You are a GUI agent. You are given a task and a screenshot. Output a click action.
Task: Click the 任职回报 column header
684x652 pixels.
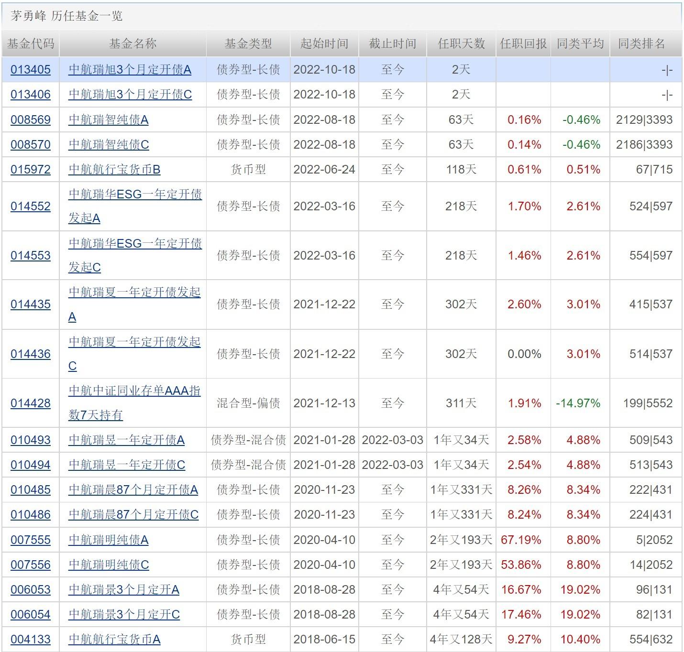pos(523,44)
